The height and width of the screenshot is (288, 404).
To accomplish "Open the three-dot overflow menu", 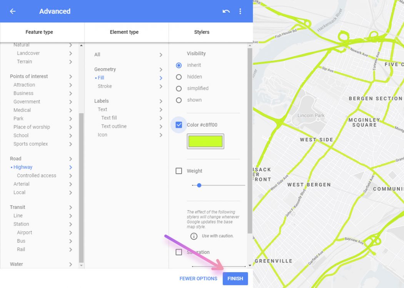I will click(x=240, y=11).
